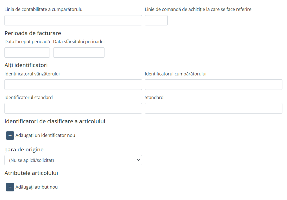Click the Țara de origine heading
Image resolution: width=287 pixels, height=200 pixels.
click(24, 150)
